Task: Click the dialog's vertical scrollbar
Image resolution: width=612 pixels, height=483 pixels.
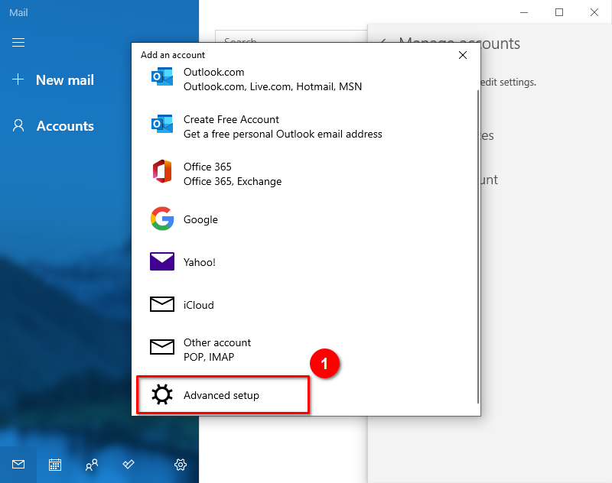Action: [477, 246]
